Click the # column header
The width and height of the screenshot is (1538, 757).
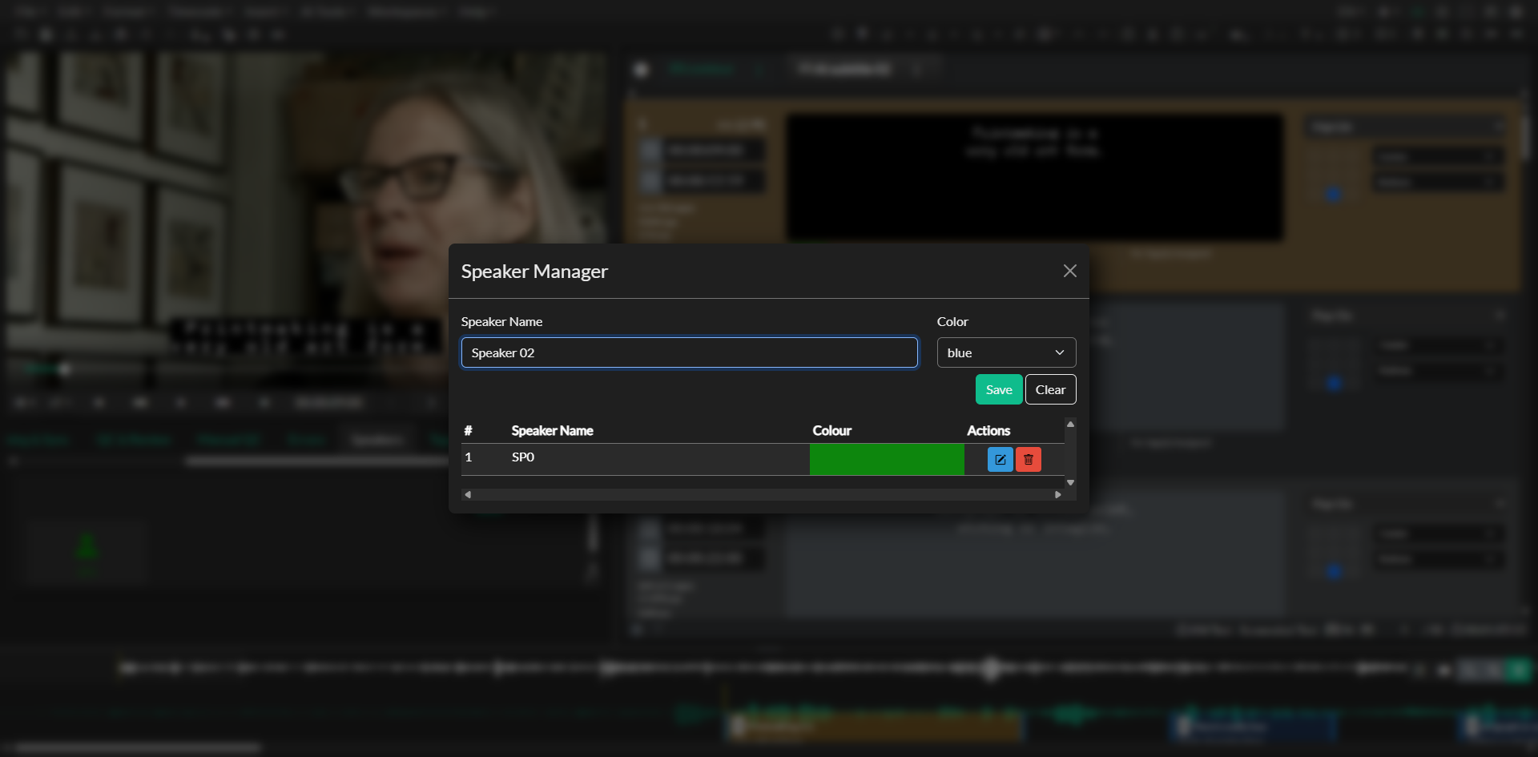tap(468, 430)
